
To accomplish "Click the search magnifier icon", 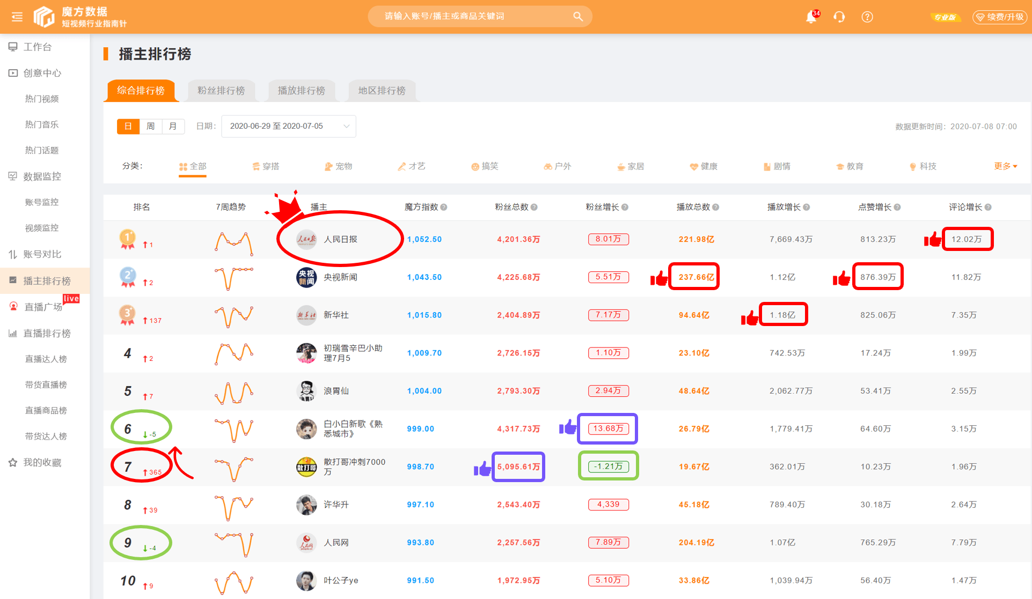I will pyautogui.click(x=577, y=17).
